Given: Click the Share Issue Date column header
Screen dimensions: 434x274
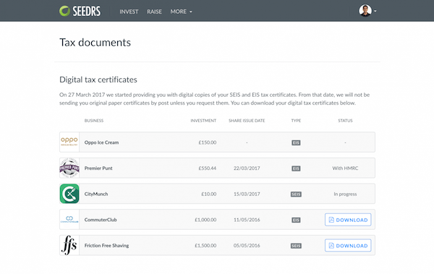Looking at the screenshot, I should click(247, 121).
